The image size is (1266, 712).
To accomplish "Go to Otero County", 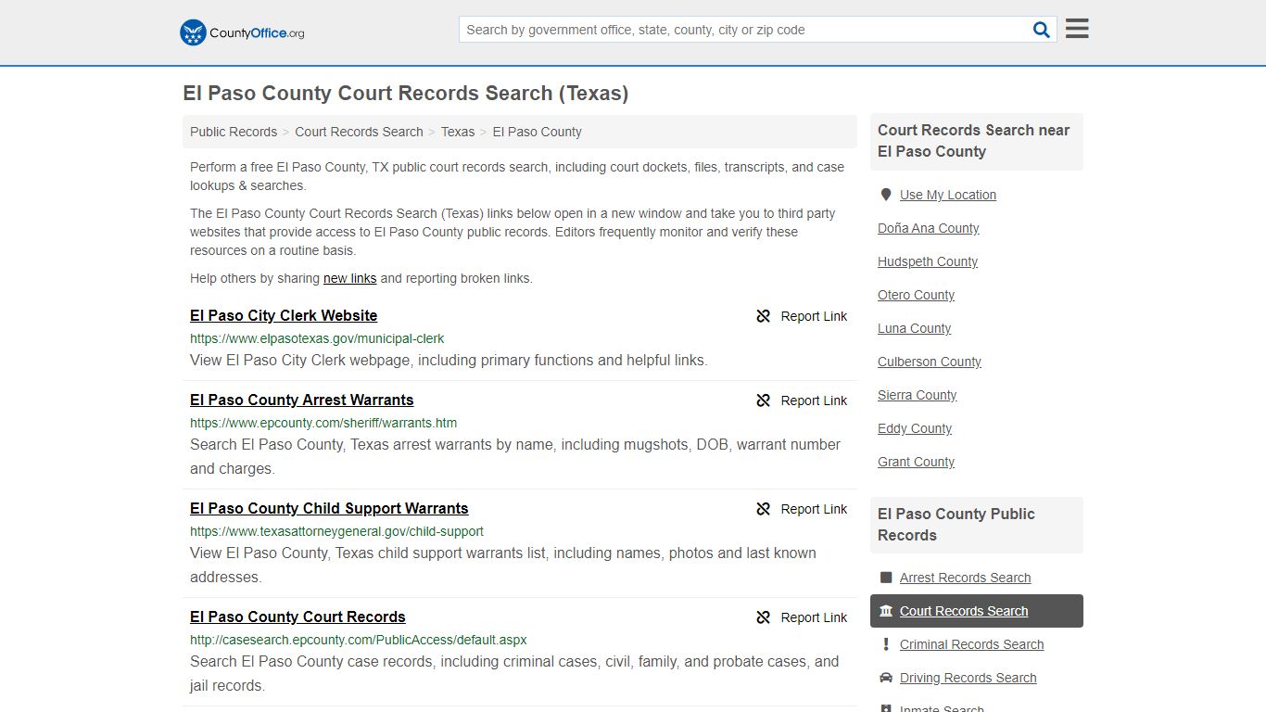I will 916,295.
